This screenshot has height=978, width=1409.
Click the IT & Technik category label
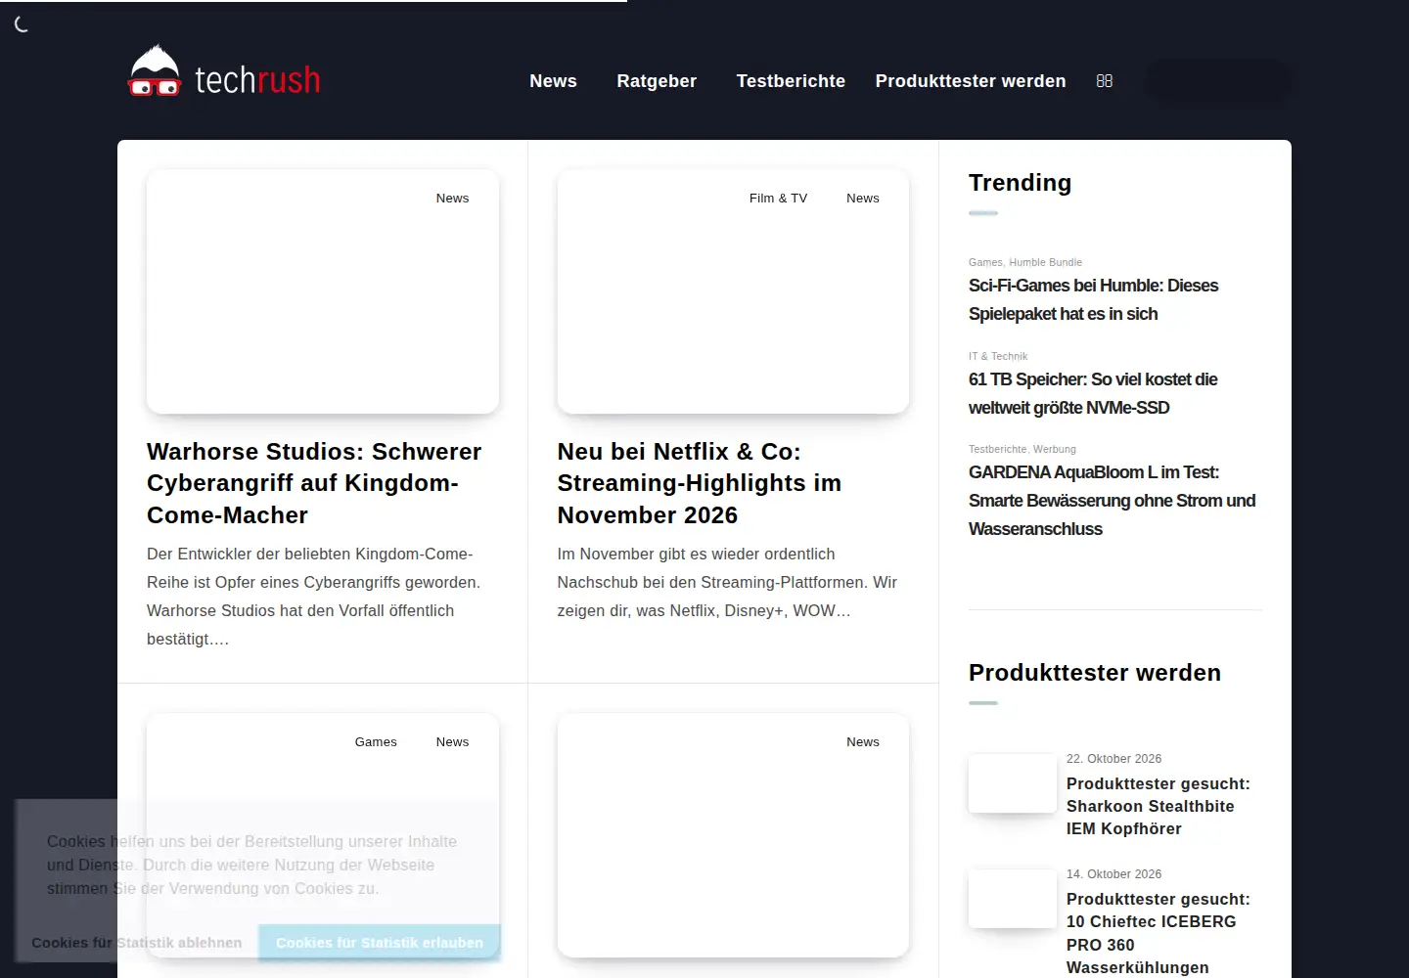tap(998, 356)
